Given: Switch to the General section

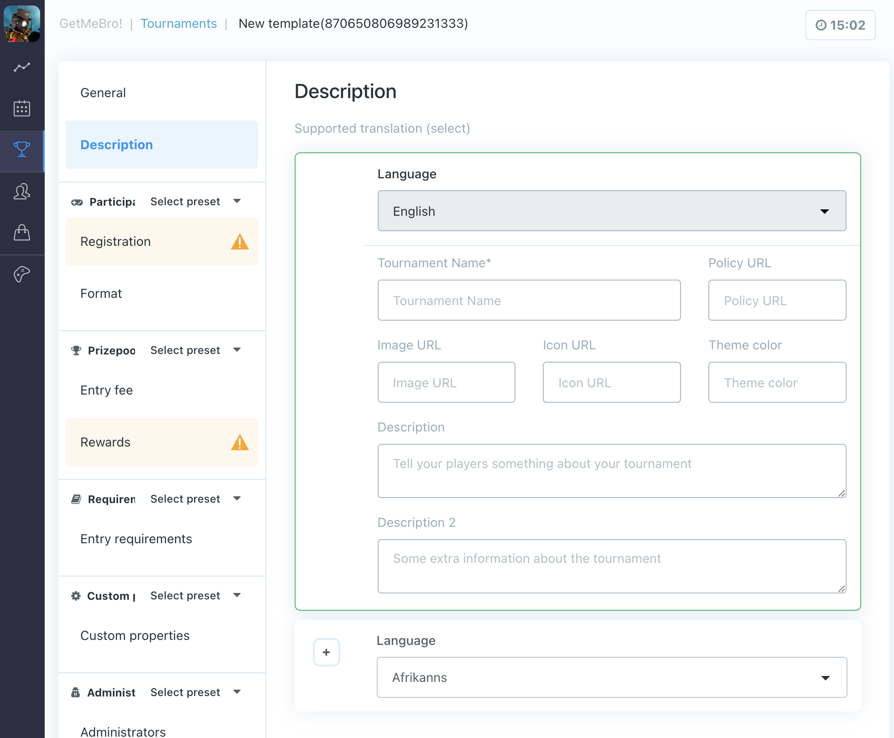Looking at the screenshot, I should tap(103, 93).
